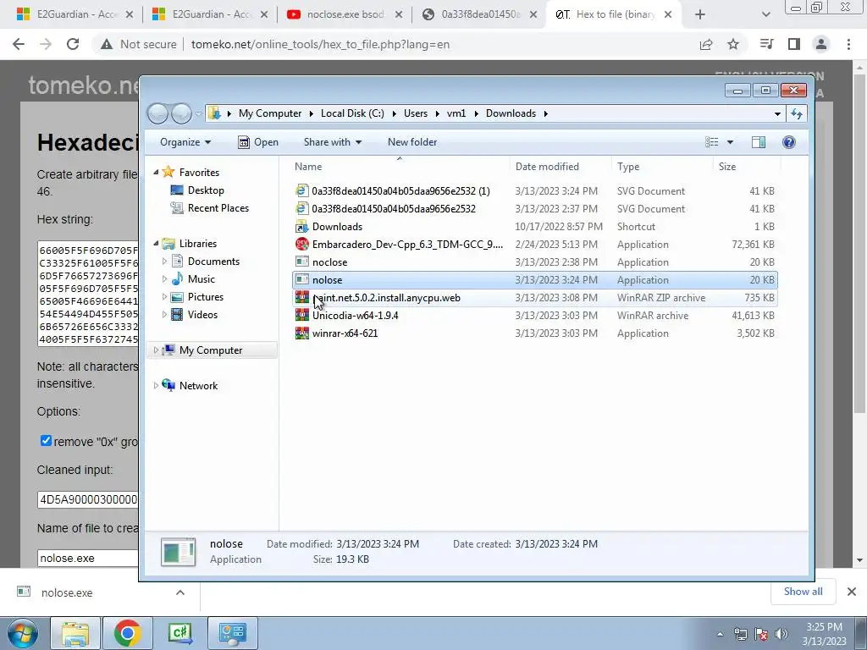Open Chrome from the taskbar
The width and height of the screenshot is (867, 650).
(127, 633)
